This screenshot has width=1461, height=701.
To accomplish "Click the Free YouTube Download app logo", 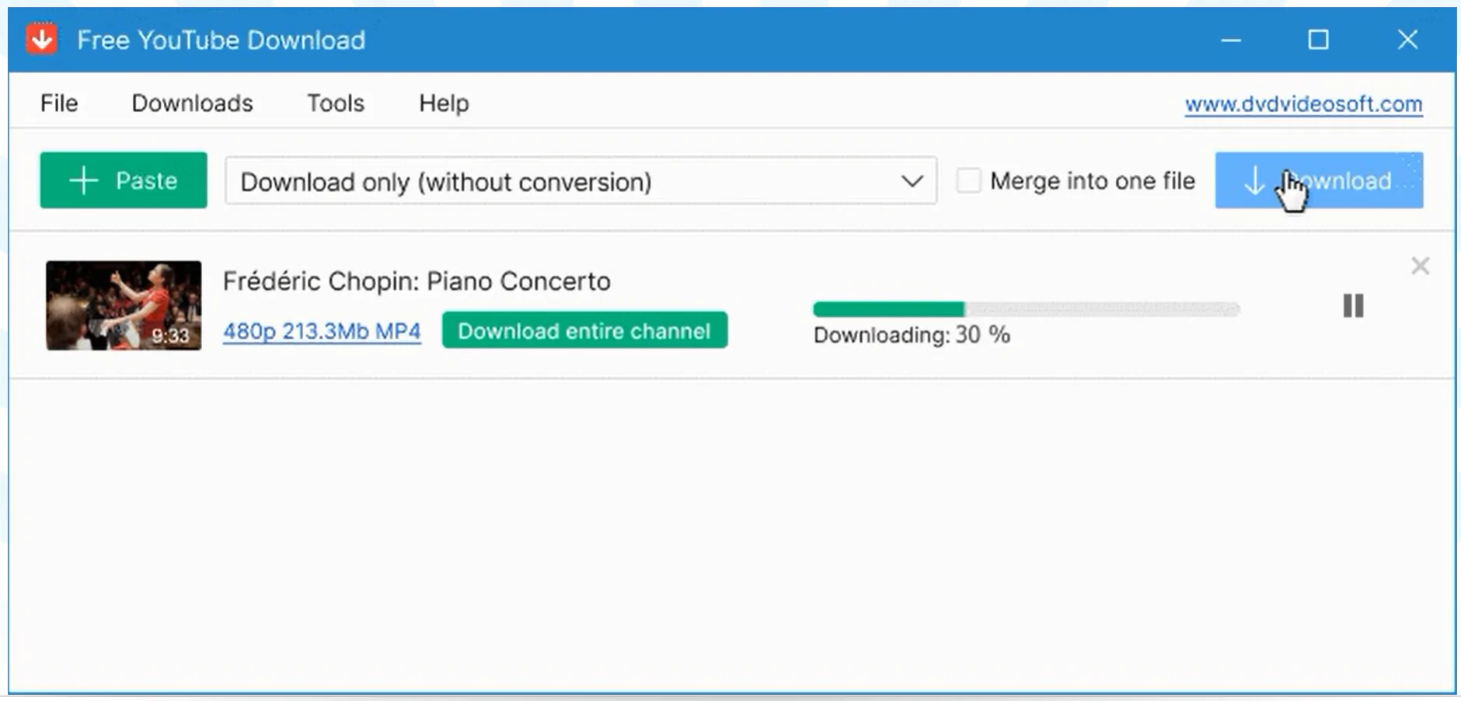I will (x=42, y=38).
